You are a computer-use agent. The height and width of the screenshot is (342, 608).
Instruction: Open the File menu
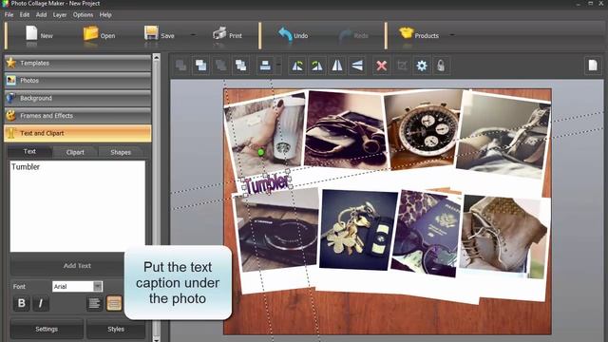[x=9, y=15]
